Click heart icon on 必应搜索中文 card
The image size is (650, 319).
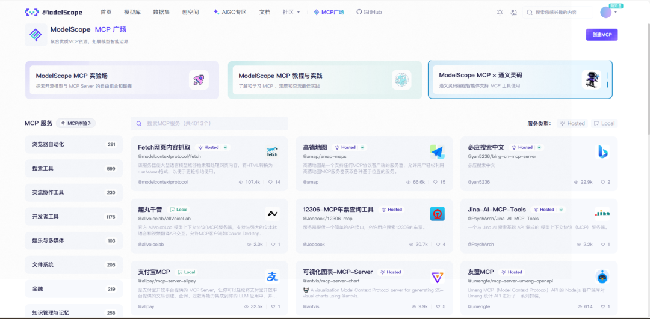click(x=602, y=182)
